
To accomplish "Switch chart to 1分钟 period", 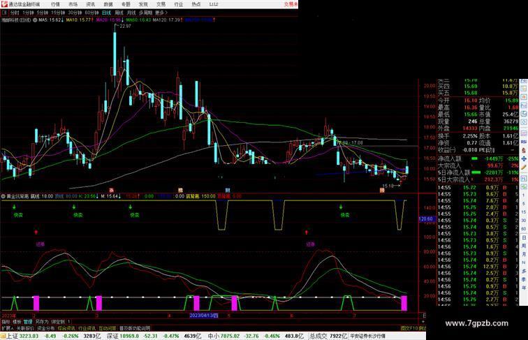I will coord(28,13).
